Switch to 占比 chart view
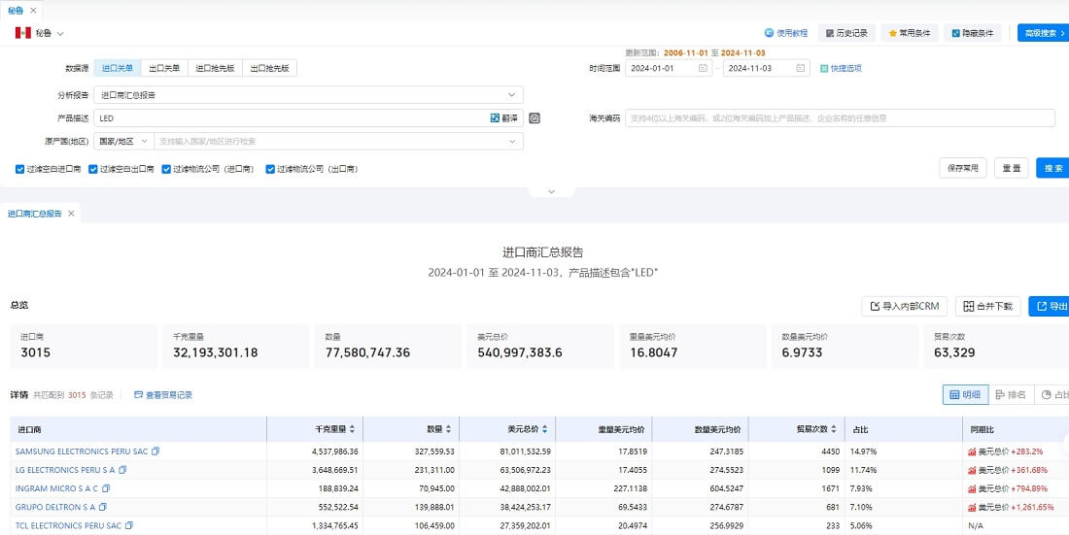Viewport: 1069px width, 535px height. pyautogui.click(x=1052, y=394)
